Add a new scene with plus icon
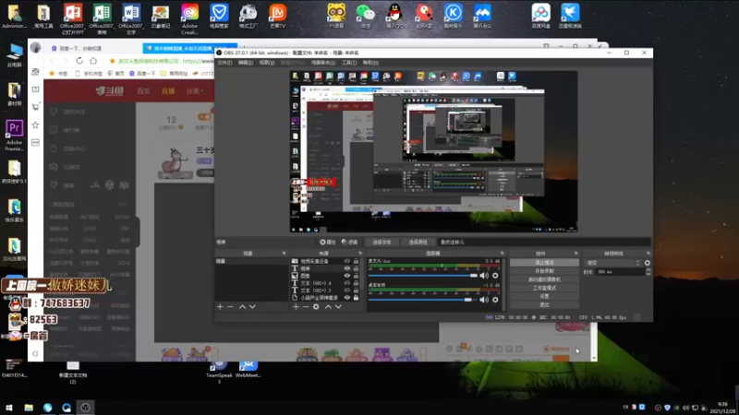Image resolution: width=739 pixels, height=415 pixels. click(x=220, y=307)
